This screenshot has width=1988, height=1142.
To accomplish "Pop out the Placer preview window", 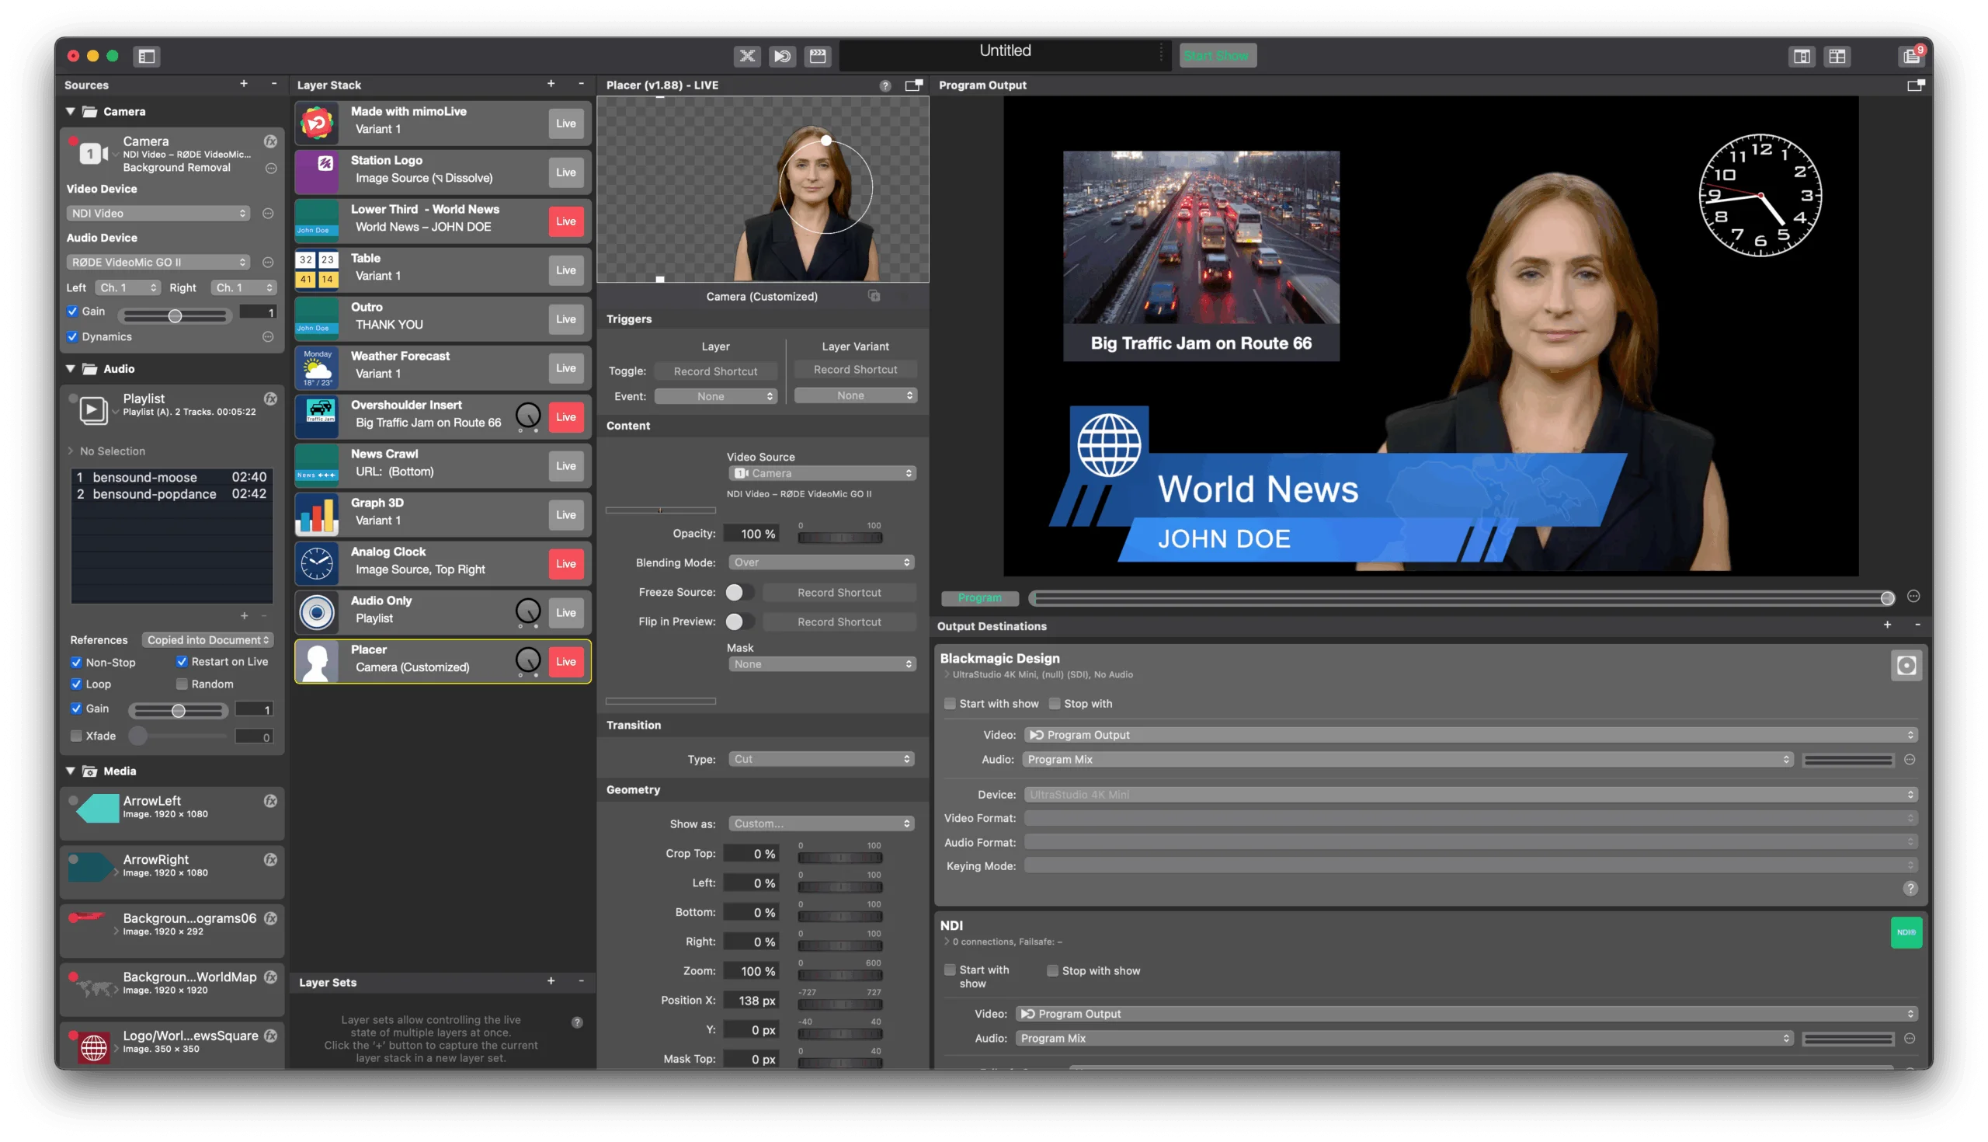I will tap(913, 85).
